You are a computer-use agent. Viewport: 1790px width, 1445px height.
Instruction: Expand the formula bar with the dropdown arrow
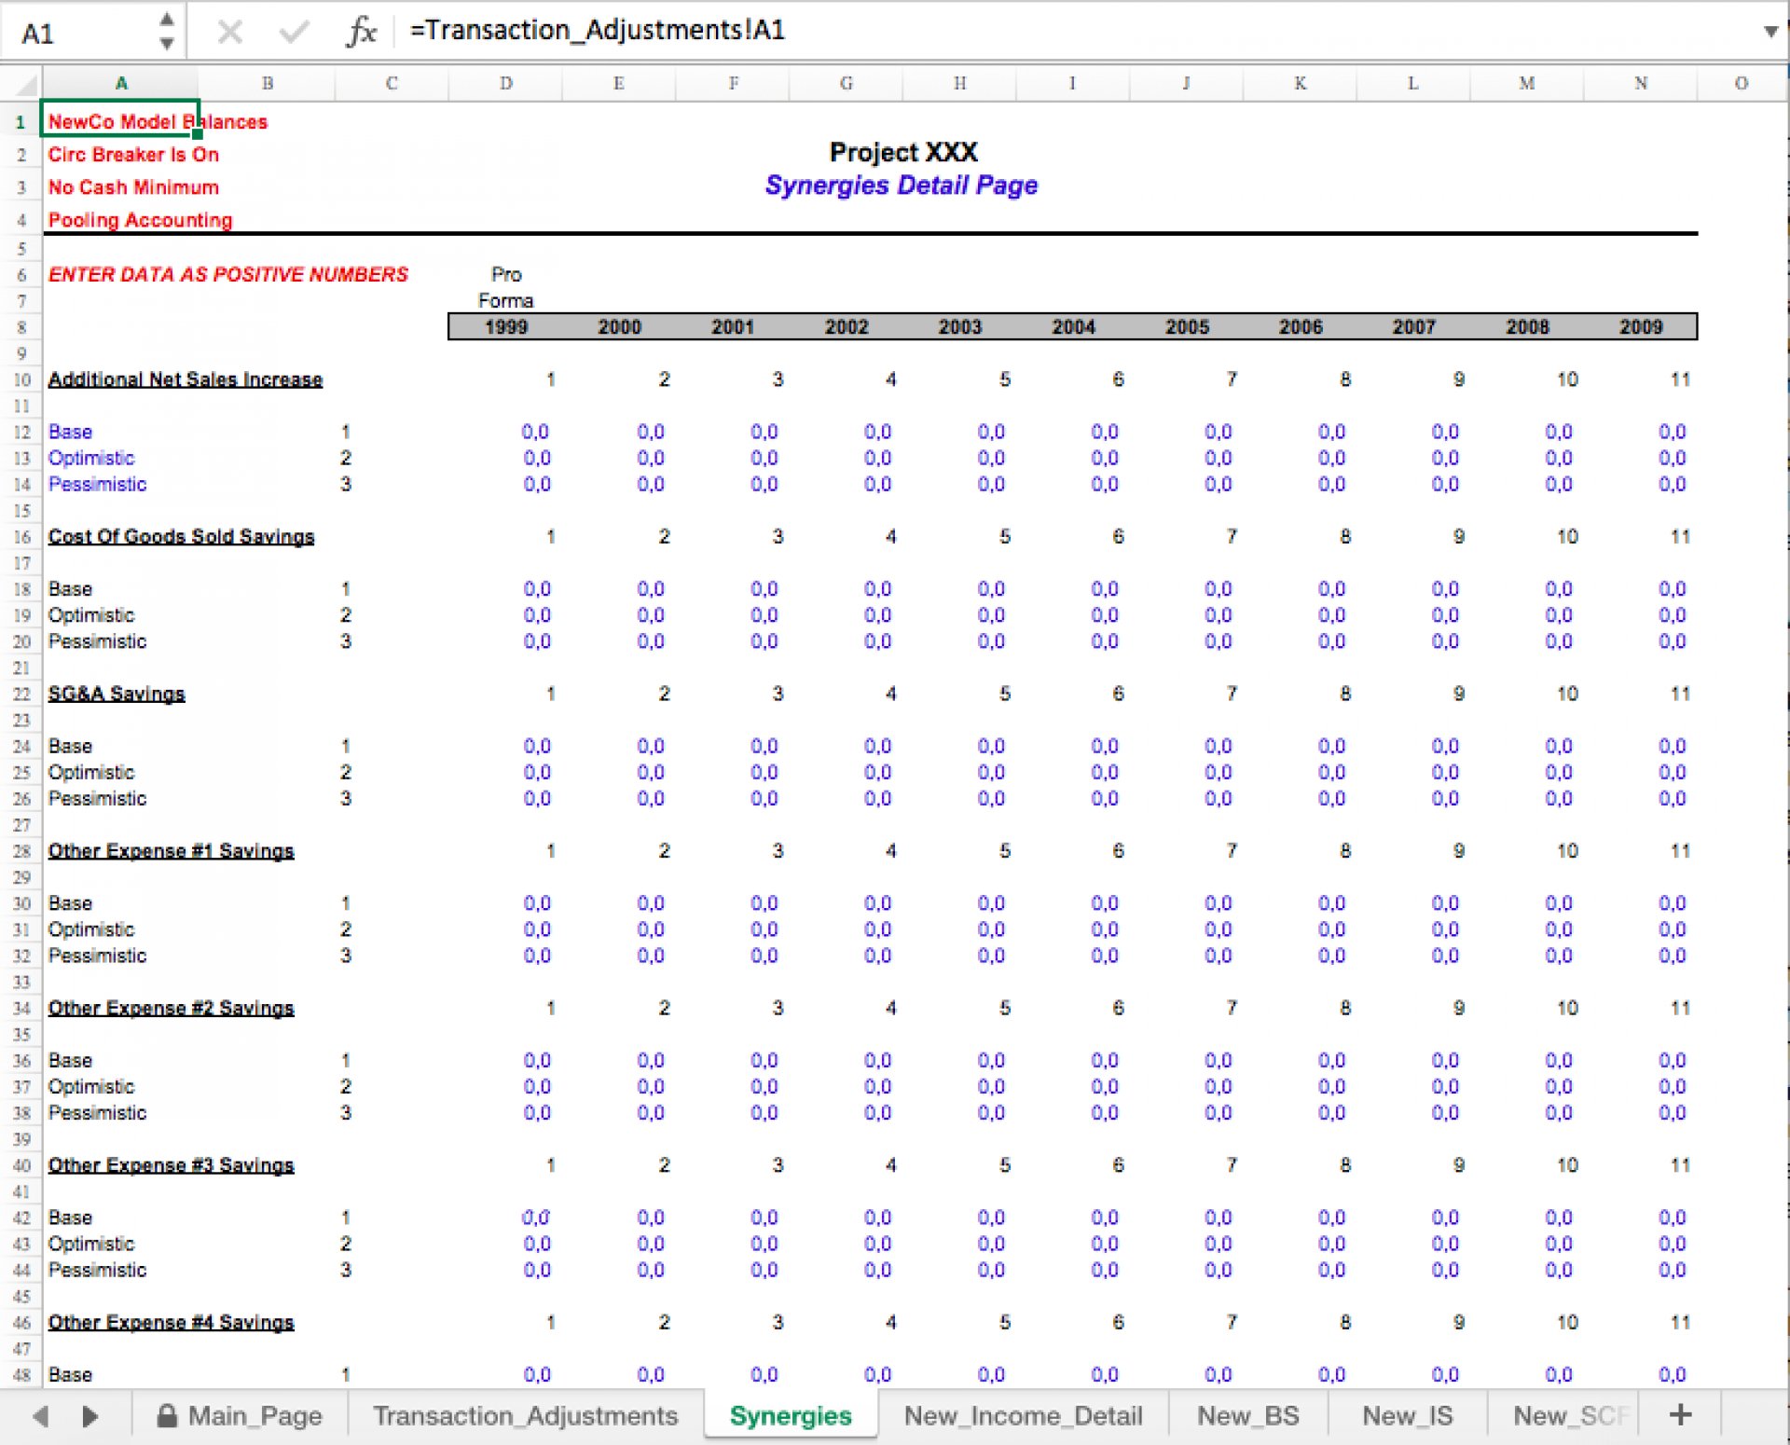(1770, 32)
